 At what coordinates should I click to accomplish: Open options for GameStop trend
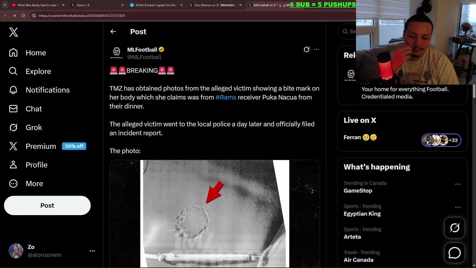pos(458,184)
